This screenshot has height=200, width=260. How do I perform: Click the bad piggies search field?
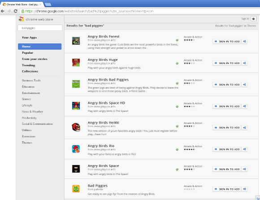(x=40, y=28)
